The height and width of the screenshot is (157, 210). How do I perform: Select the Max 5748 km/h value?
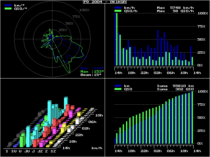(x=175, y=8)
